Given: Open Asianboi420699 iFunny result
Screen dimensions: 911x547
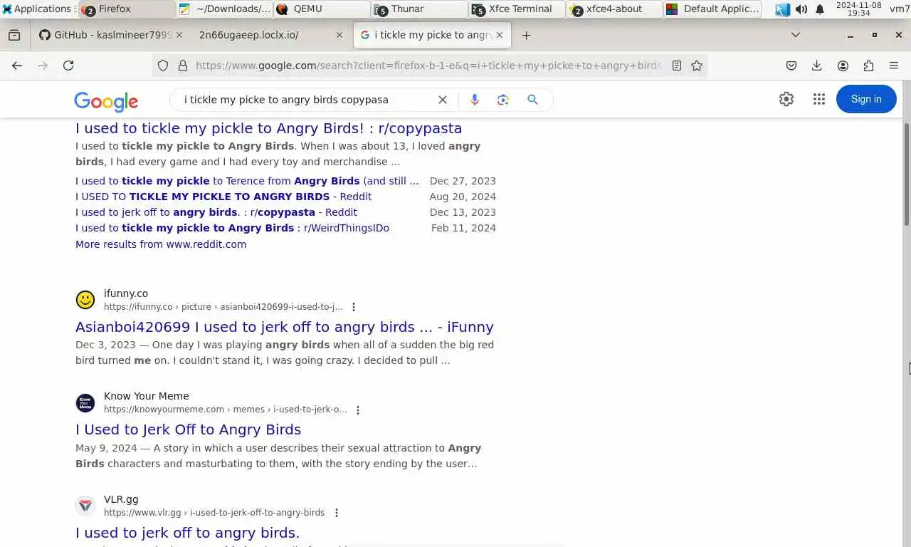Looking at the screenshot, I should coord(285,327).
